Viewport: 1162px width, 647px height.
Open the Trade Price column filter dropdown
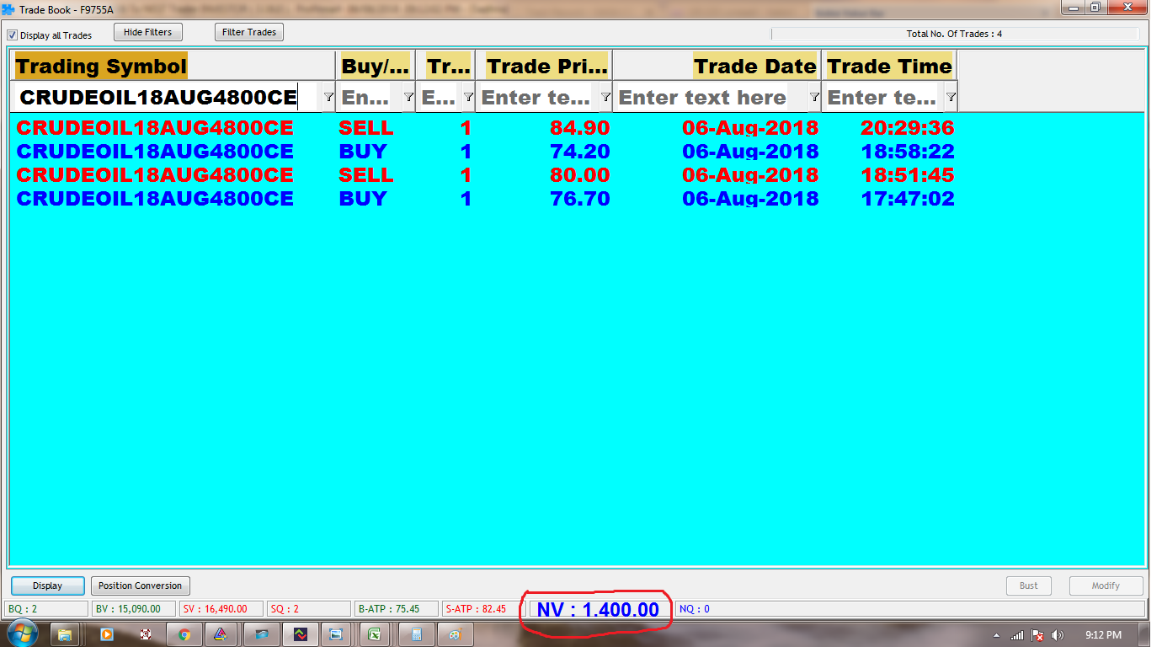(x=605, y=98)
